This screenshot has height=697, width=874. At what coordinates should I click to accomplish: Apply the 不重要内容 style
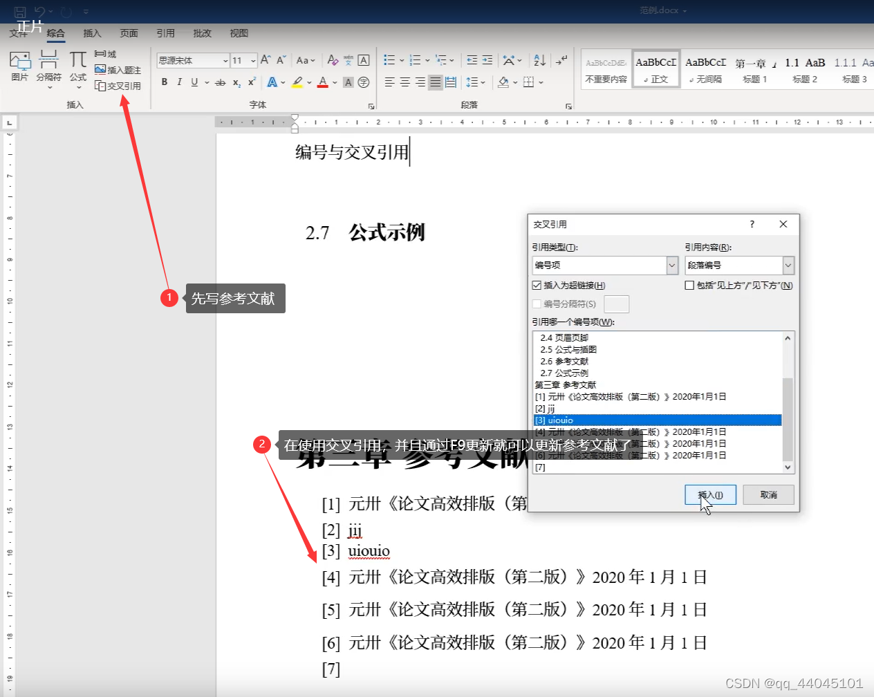pyautogui.click(x=606, y=69)
